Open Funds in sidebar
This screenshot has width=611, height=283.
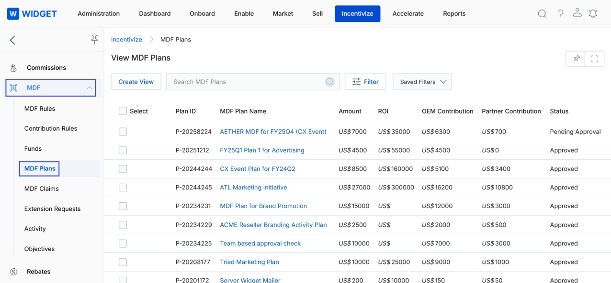33,149
